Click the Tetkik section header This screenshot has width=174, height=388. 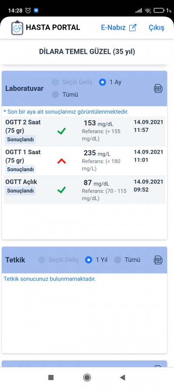[84, 260]
